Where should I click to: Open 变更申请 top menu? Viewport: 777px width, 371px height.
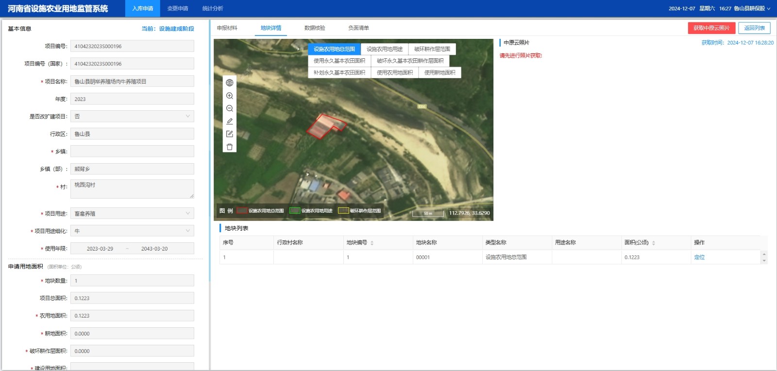[x=178, y=9]
